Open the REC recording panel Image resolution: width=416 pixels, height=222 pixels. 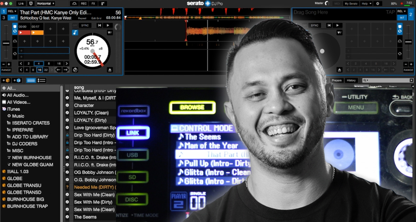83,3
